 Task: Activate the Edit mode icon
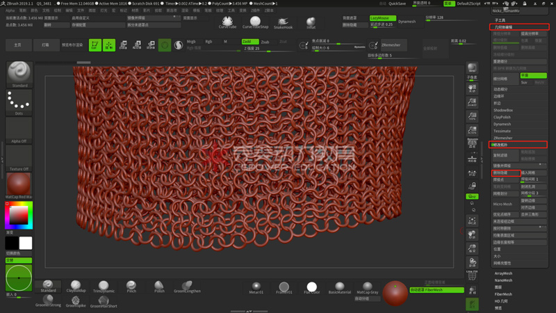(95, 45)
